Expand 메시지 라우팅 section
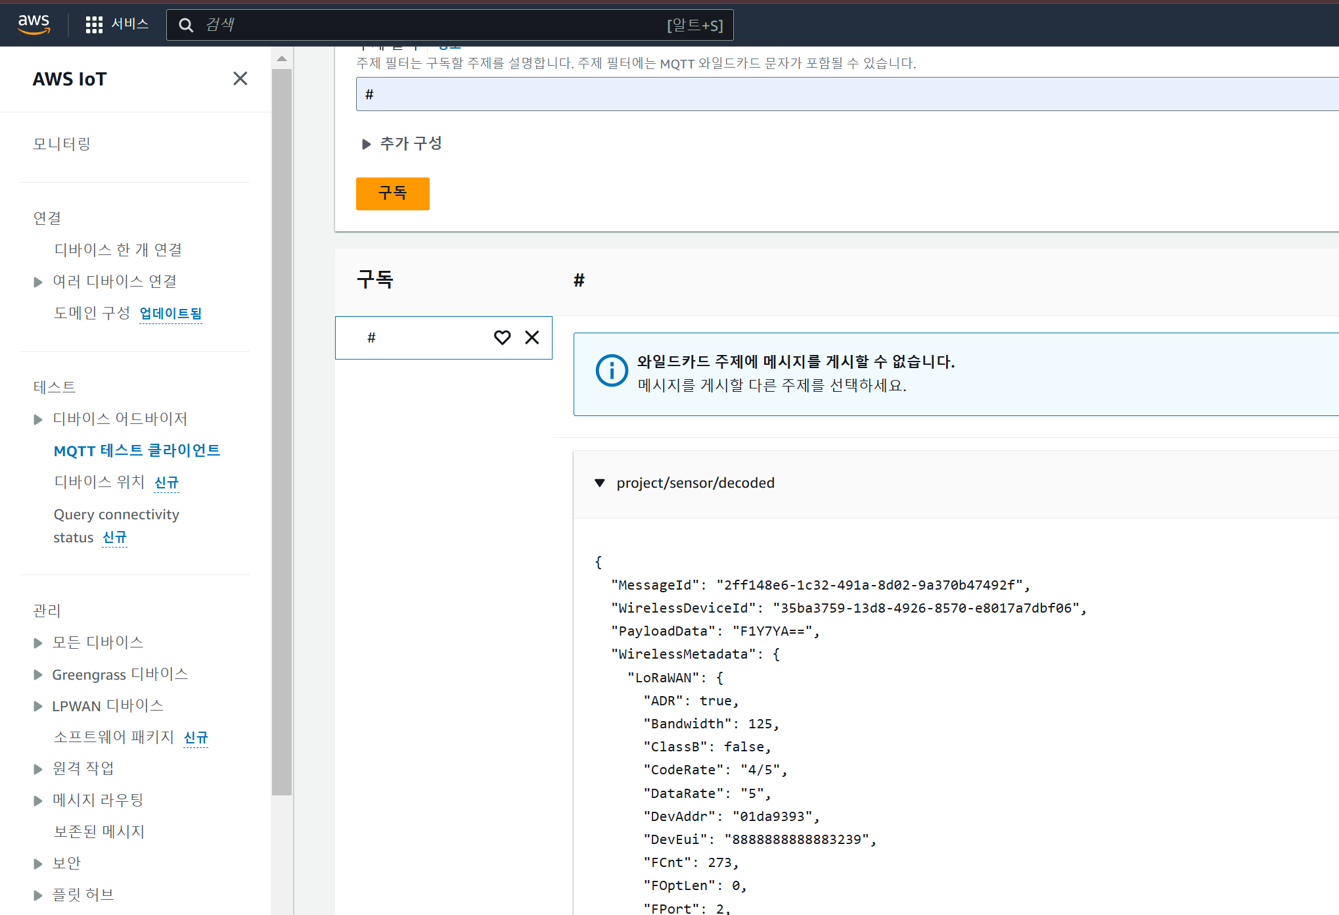 tap(38, 801)
